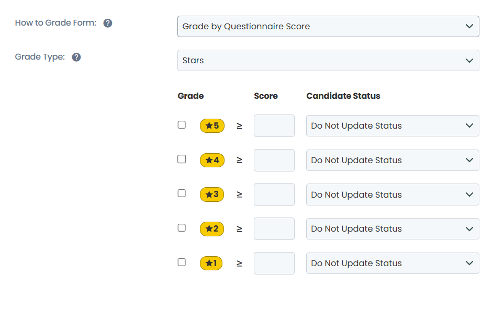The image size is (493, 309).
Task: Select the score input for 2 stars
Action: tap(274, 228)
